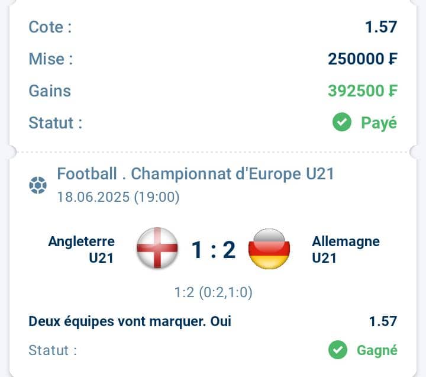Select the Payé status label
This screenshot has height=377, width=426.
[x=379, y=123]
